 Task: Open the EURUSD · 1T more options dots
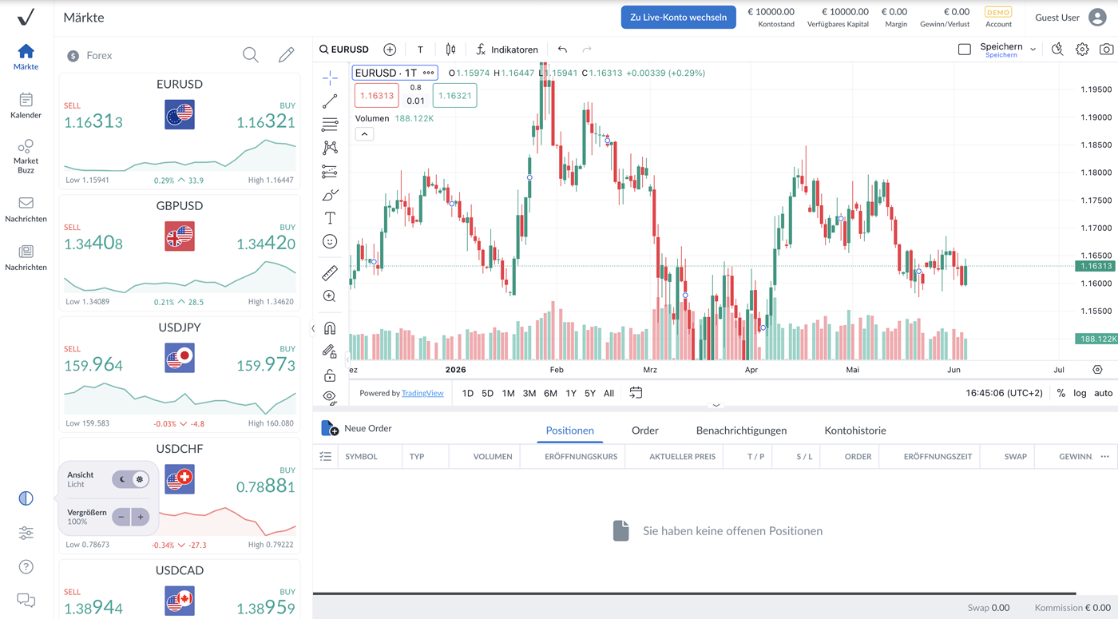coord(429,73)
